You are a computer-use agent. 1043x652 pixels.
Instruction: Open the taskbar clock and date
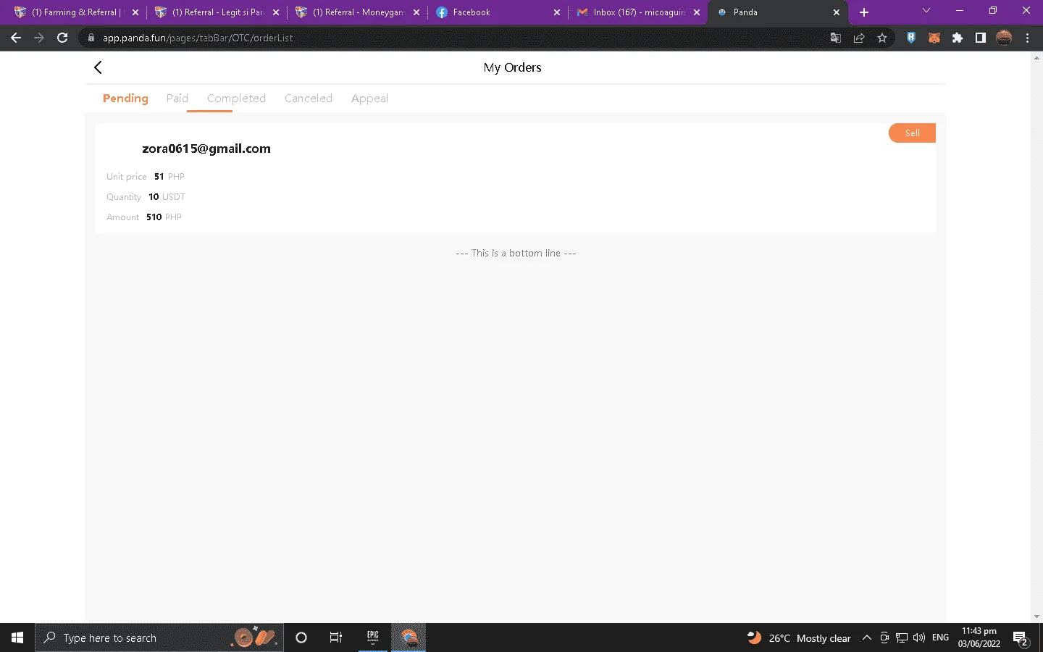pos(979,638)
